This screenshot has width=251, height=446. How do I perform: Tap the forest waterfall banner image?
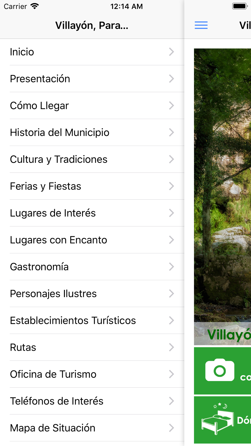(x=222, y=185)
